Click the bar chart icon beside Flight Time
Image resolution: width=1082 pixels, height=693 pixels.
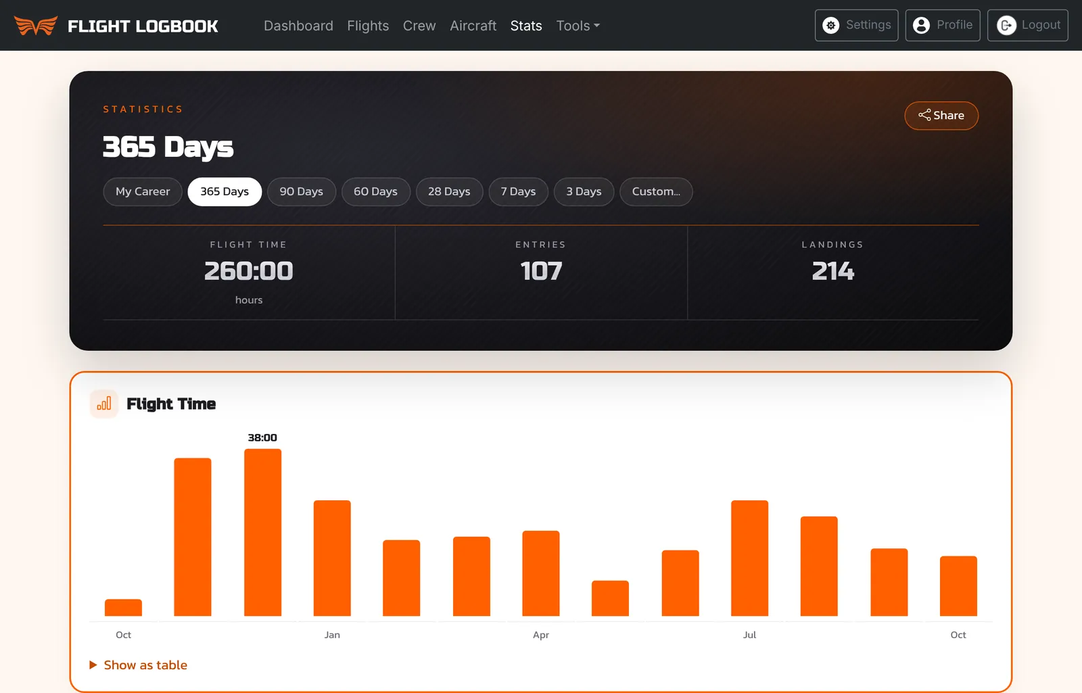(x=104, y=404)
